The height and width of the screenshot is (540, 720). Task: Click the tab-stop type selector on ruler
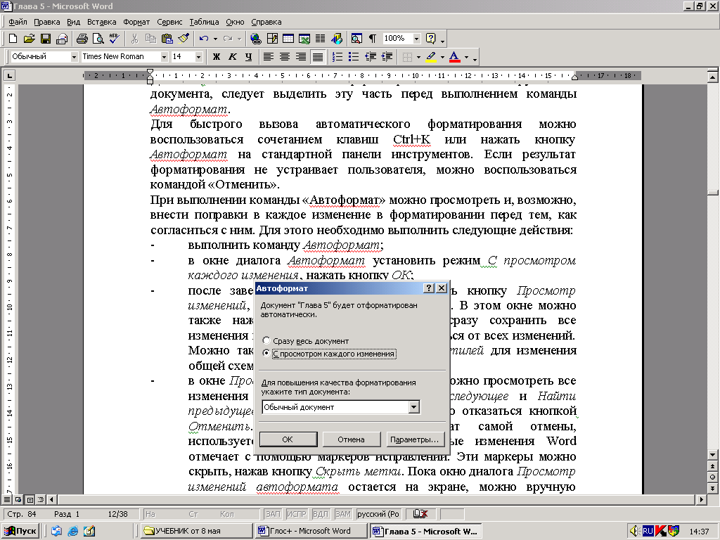click(x=9, y=75)
